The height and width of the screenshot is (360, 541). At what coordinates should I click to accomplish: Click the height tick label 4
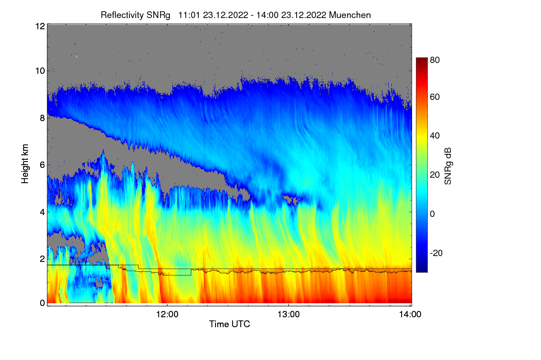coord(42,211)
